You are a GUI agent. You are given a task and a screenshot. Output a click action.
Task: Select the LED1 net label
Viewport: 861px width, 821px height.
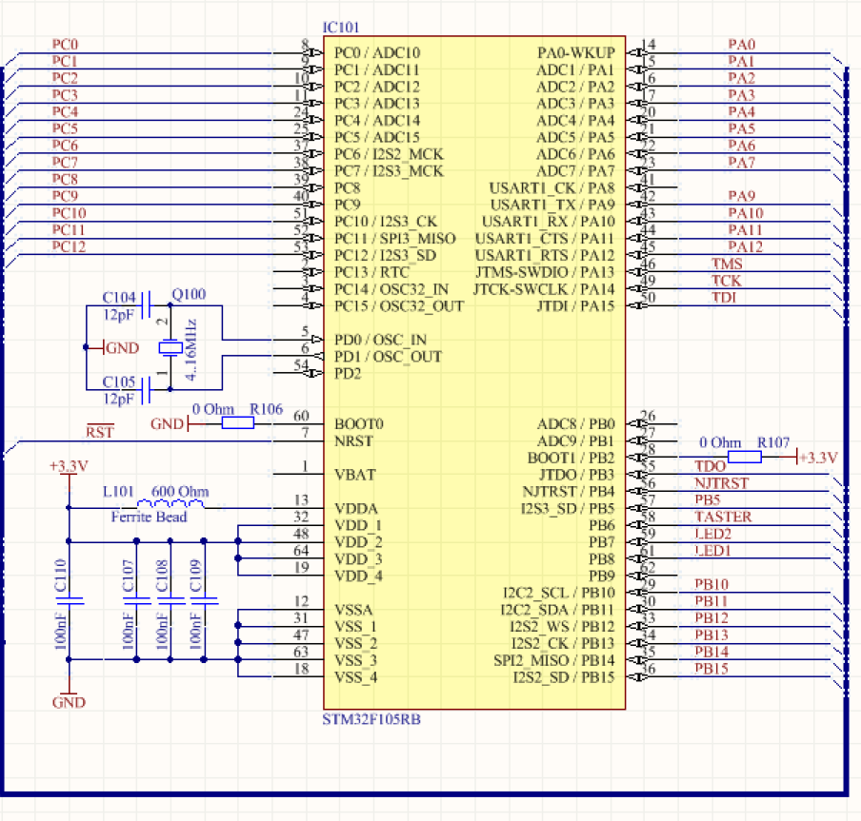tap(712, 550)
